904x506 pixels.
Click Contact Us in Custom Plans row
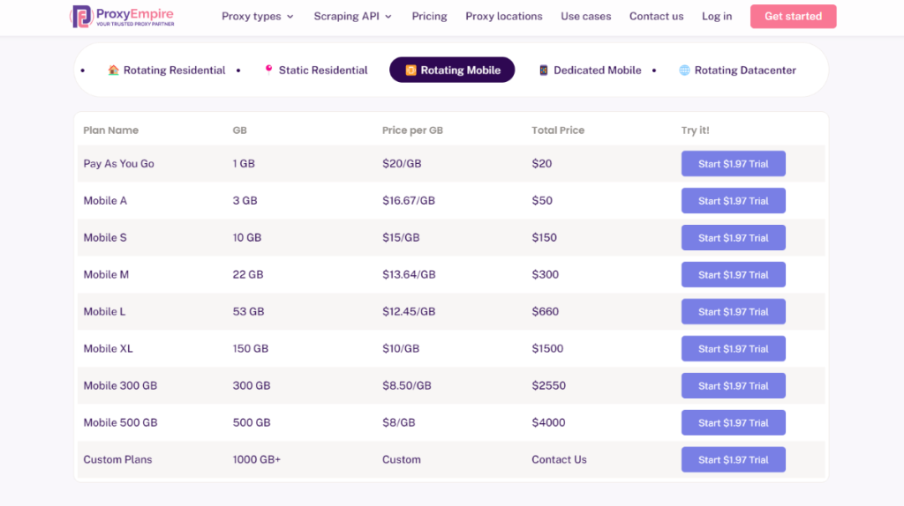click(559, 460)
